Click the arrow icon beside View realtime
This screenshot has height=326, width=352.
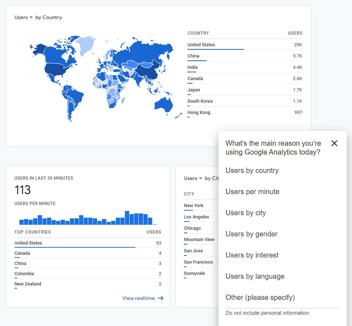pyautogui.click(x=160, y=298)
